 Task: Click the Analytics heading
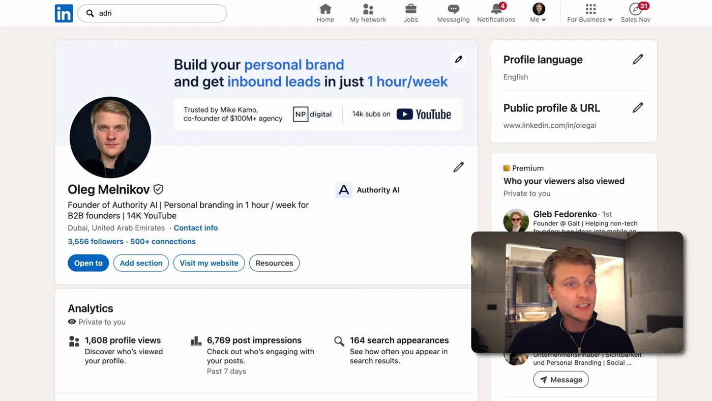(x=91, y=308)
